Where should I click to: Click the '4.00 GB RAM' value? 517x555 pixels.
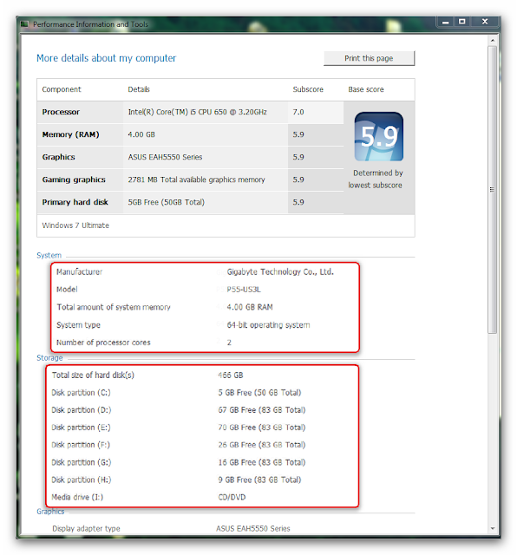250,307
